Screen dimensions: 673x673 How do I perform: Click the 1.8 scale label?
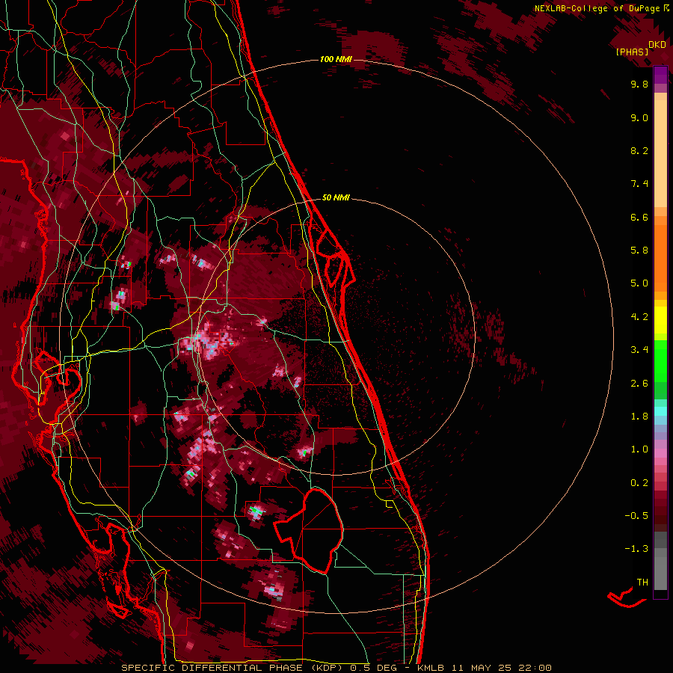coord(639,417)
